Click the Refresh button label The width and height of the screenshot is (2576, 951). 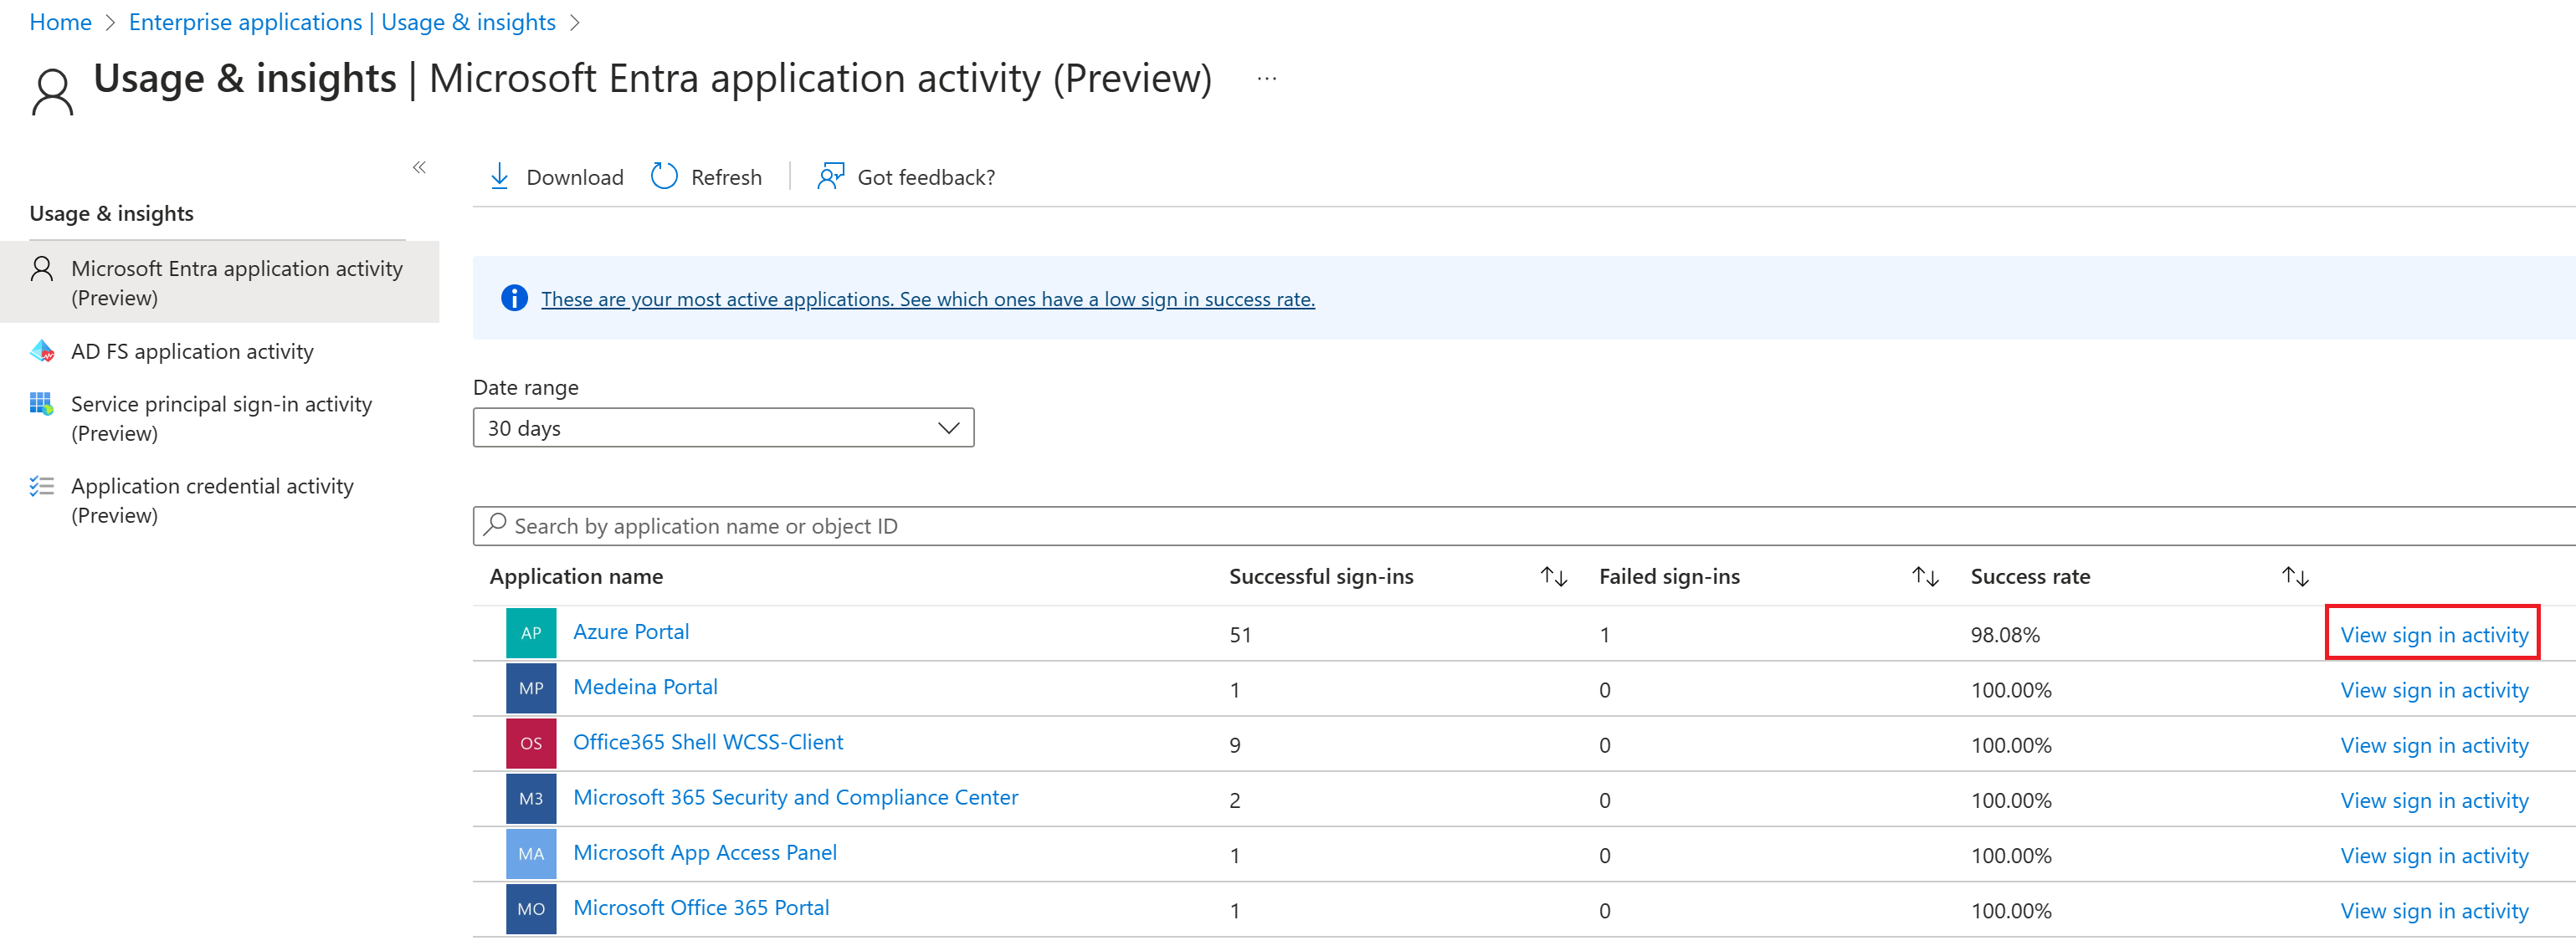(726, 176)
